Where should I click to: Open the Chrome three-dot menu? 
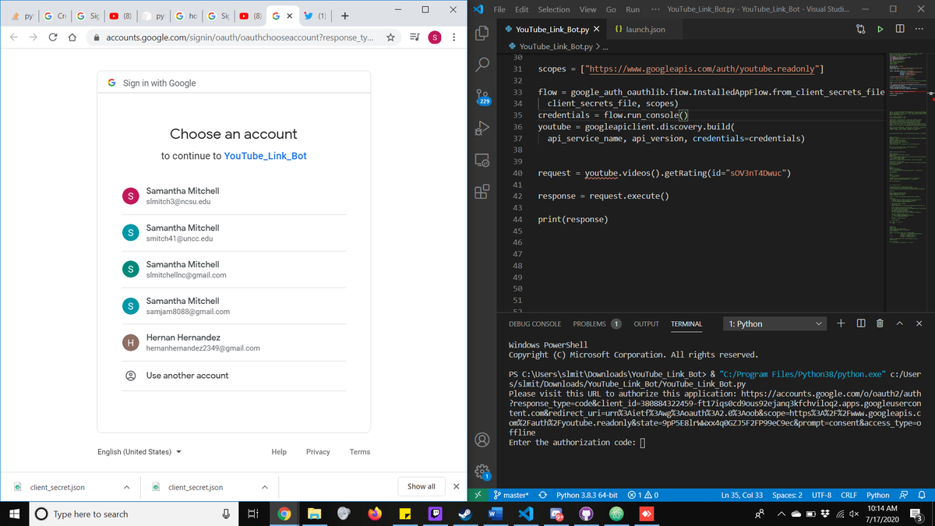click(x=453, y=37)
